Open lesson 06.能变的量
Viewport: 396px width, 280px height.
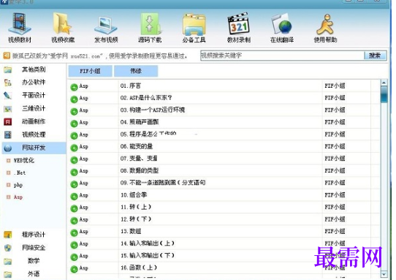137,146
